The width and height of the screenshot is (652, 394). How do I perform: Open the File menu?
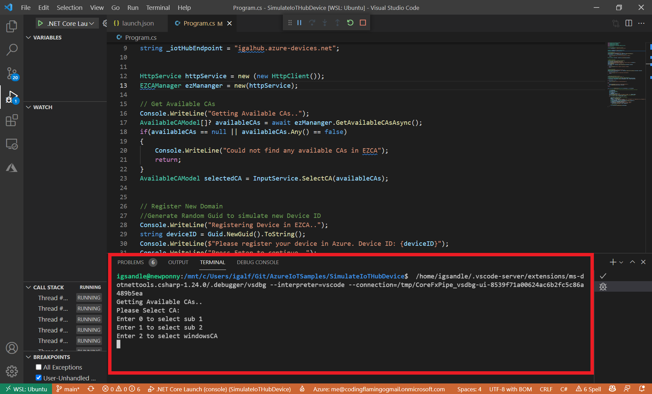(x=25, y=7)
